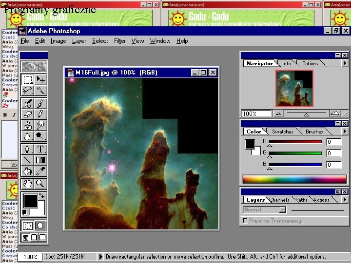
Task: Select the Eyedropper tool
Action: [x=40, y=171]
